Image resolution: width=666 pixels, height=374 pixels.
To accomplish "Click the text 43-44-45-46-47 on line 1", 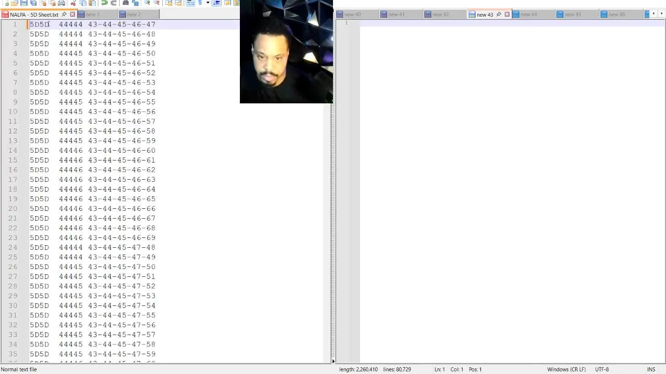I will [122, 24].
